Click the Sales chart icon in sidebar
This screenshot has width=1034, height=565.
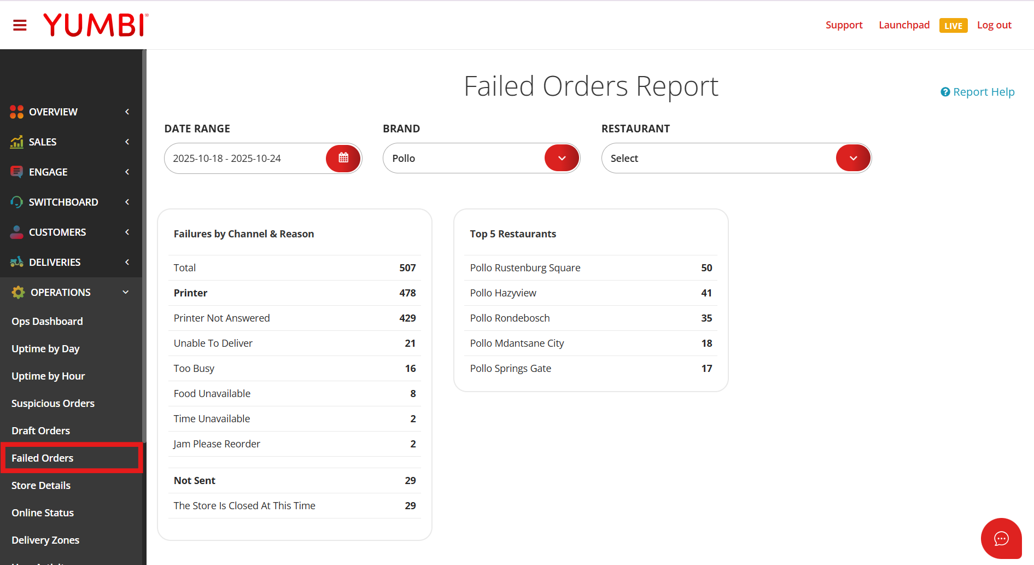[17, 142]
